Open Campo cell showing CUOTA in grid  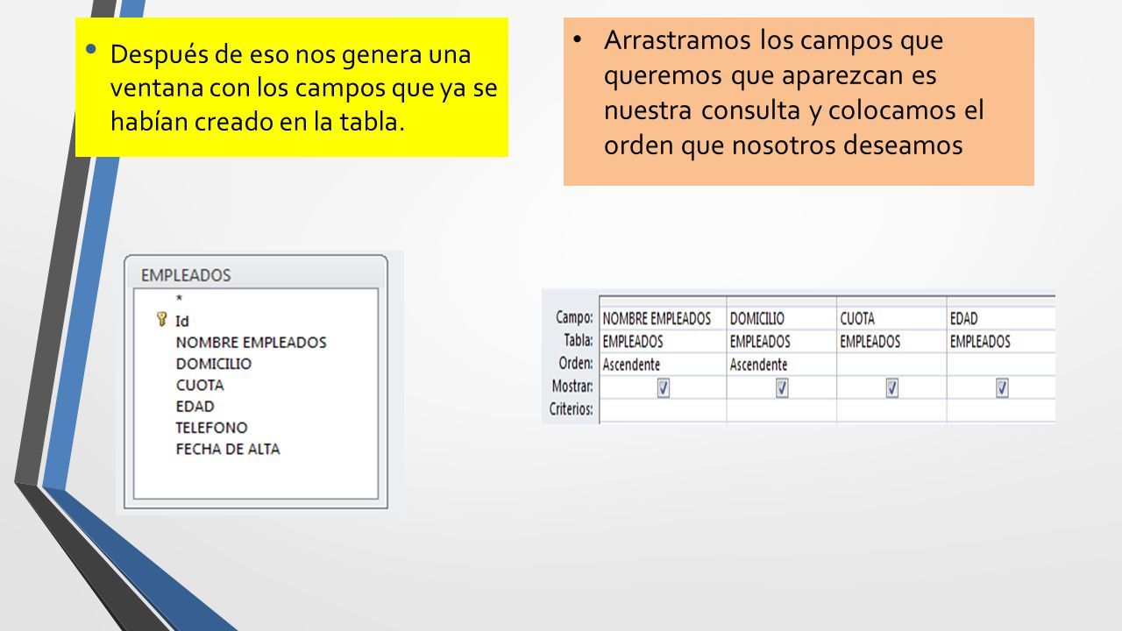(x=891, y=318)
